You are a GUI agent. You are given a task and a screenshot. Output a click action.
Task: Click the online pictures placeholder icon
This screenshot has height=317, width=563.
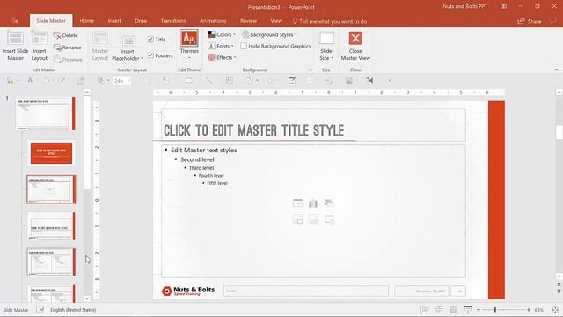point(313,219)
